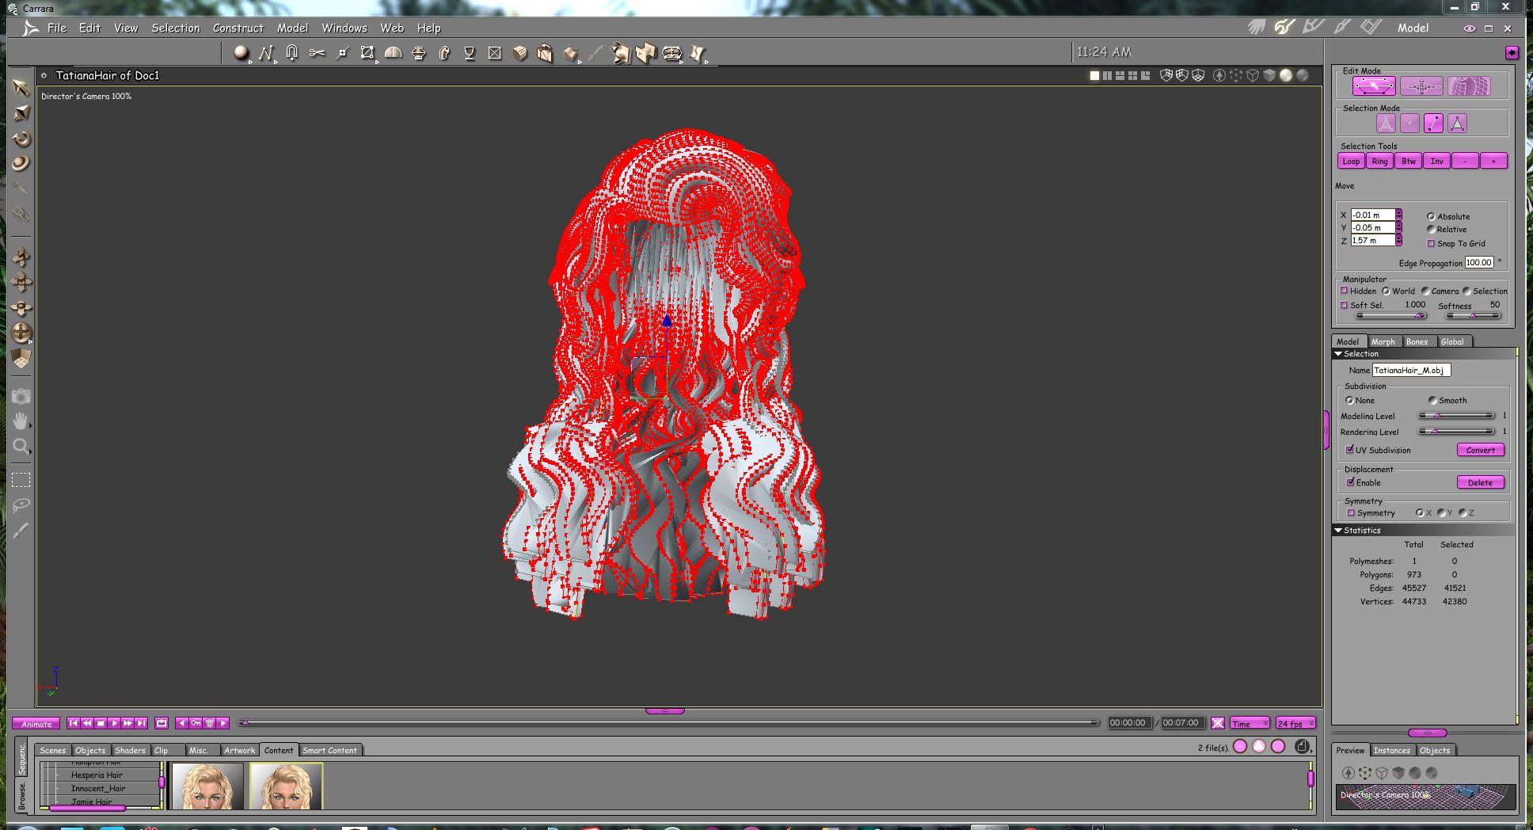
Task: Select the crossed-square tool in the toolbar
Action: tap(495, 53)
